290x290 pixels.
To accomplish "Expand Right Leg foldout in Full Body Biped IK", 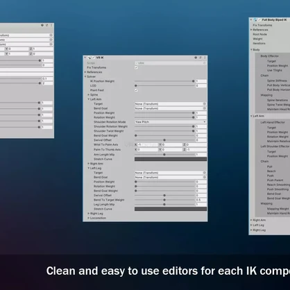I will pyautogui.click(x=251, y=230).
